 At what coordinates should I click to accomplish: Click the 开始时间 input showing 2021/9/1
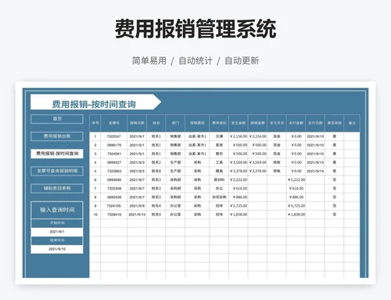(x=57, y=232)
